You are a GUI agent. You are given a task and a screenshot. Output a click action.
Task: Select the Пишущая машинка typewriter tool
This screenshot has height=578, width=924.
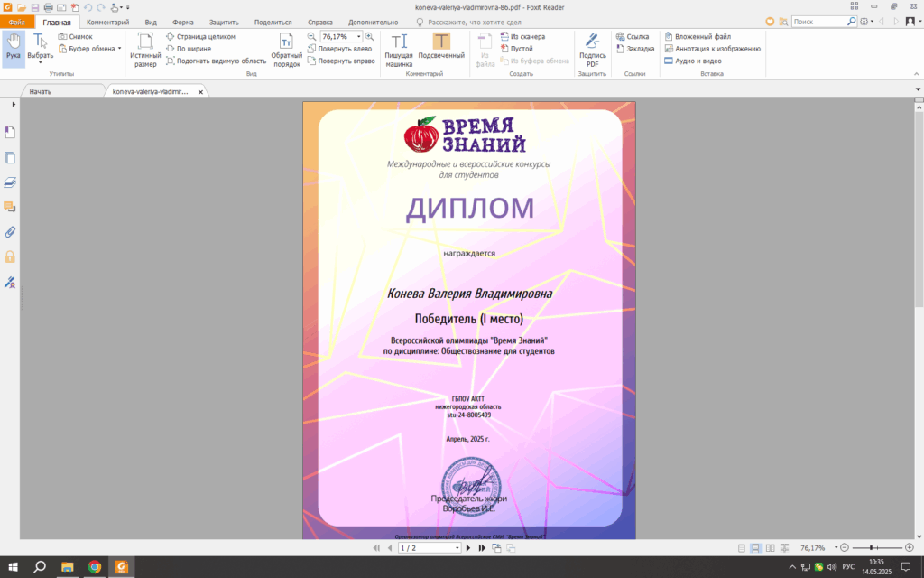coord(399,50)
